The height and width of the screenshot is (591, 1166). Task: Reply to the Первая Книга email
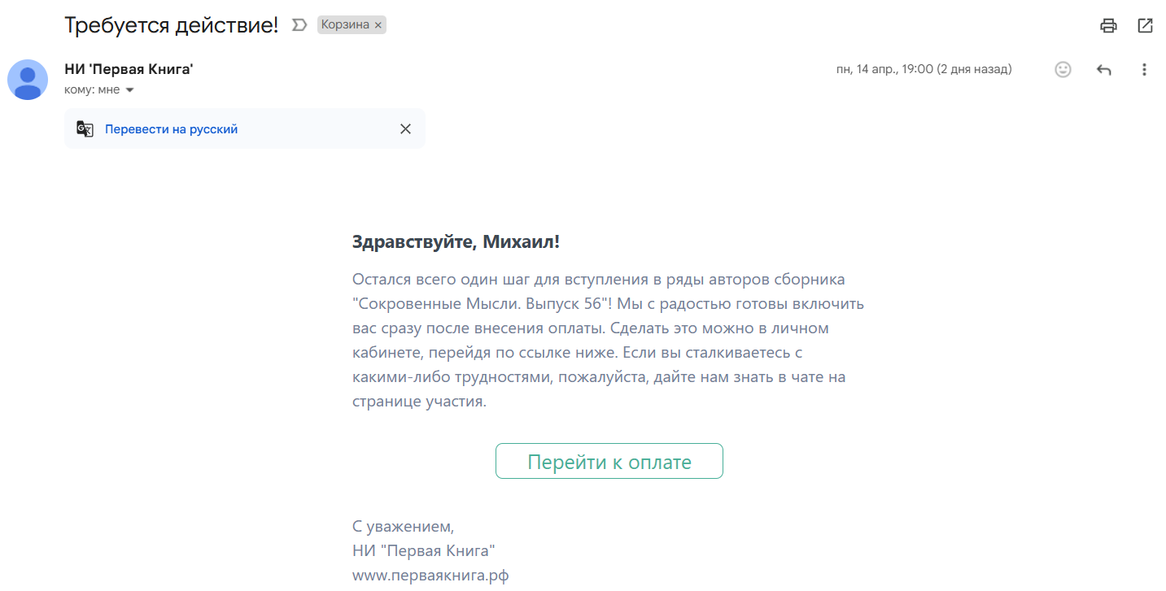[x=1103, y=70]
